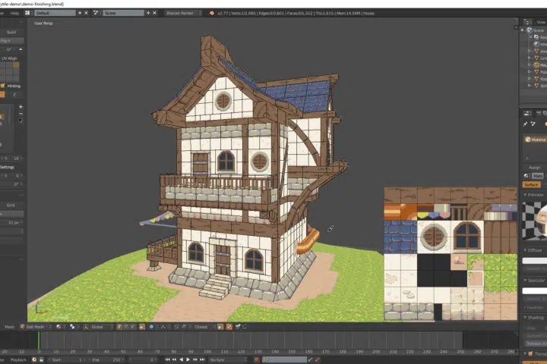Image resolution: width=547 pixels, height=364 pixels.
Task: Add a new screen layout next to Default
Action: coord(80,13)
